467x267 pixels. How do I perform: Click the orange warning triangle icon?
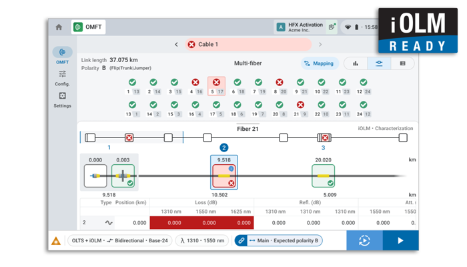coord(56,241)
